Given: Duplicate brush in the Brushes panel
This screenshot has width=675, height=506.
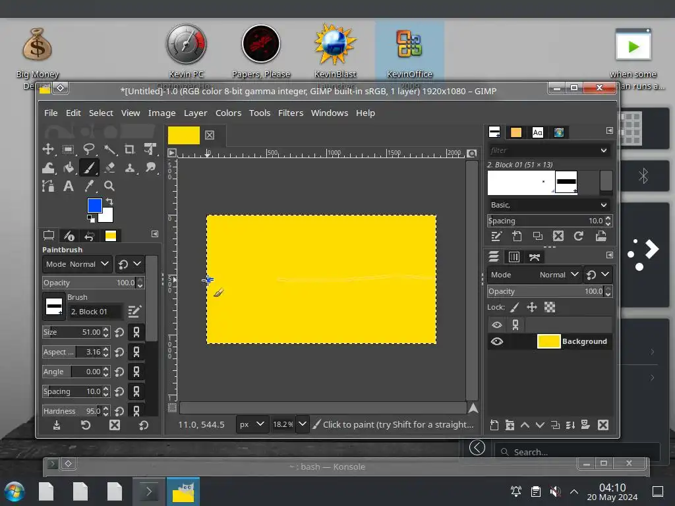Looking at the screenshot, I should [x=538, y=236].
